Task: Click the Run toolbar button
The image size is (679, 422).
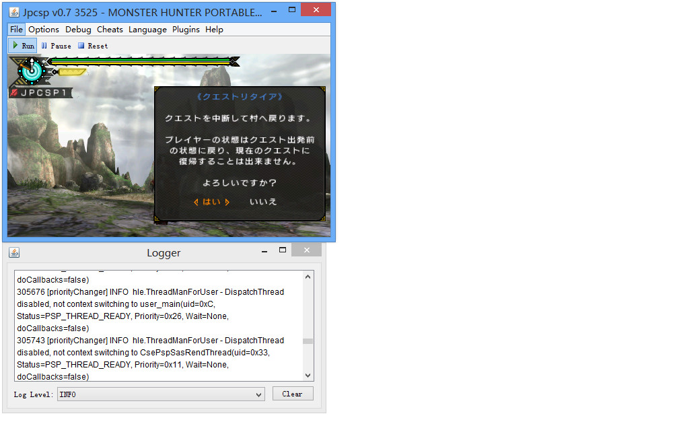Action: click(x=22, y=46)
